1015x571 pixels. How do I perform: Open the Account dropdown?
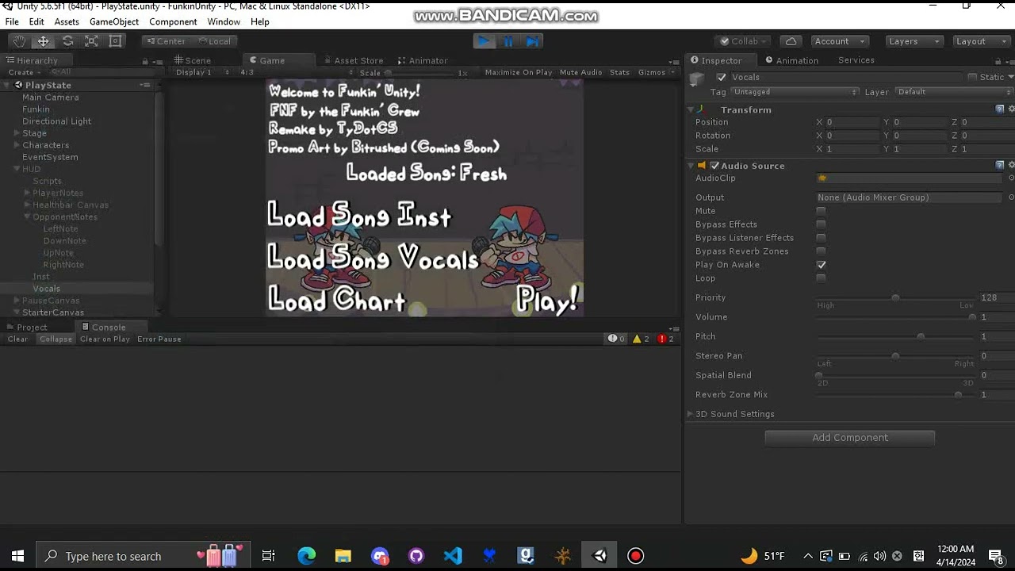tap(839, 41)
